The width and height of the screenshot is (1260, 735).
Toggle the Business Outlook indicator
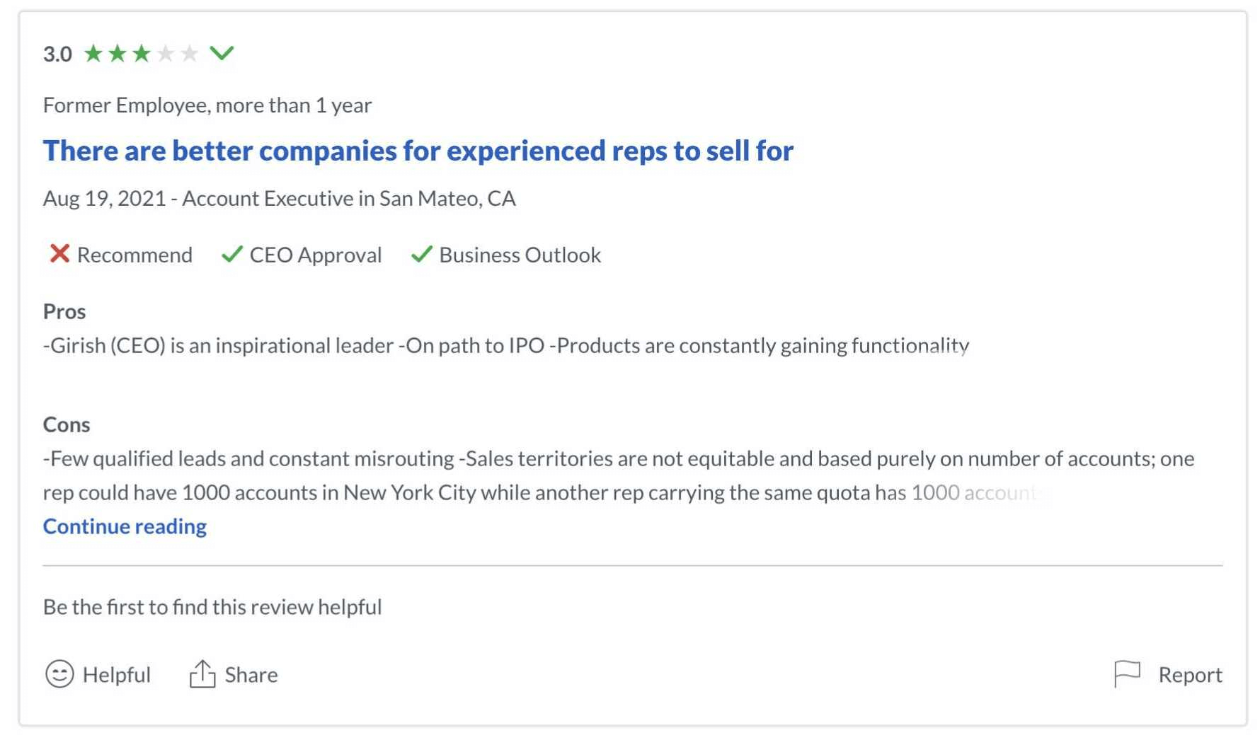[x=506, y=255]
